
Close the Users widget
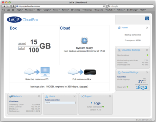click(75, 96)
